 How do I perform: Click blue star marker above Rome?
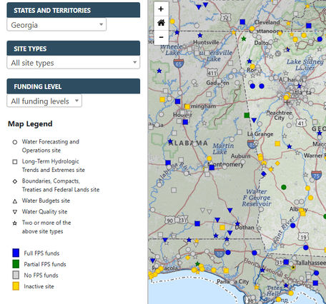[x=250, y=61]
